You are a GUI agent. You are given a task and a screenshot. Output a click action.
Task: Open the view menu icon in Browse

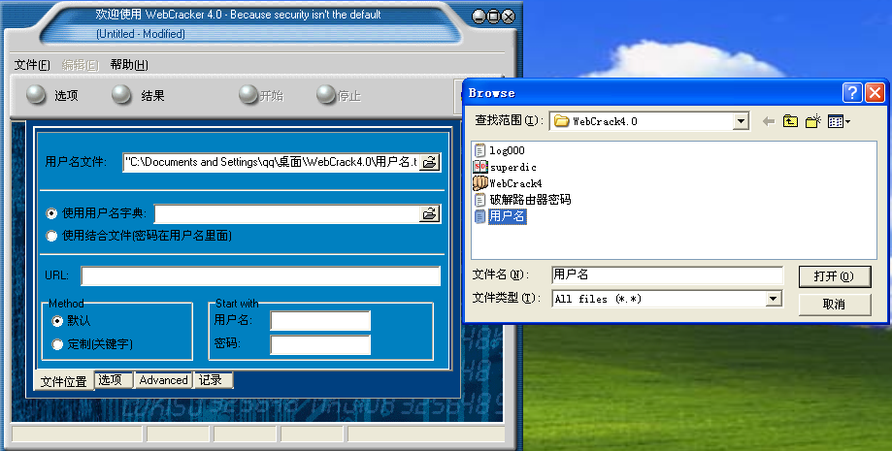point(839,121)
